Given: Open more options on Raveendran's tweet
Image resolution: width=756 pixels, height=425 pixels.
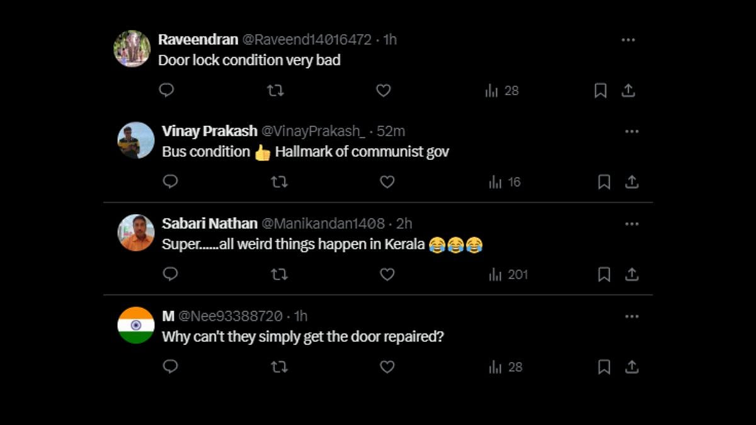Looking at the screenshot, I should (x=628, y=40).
